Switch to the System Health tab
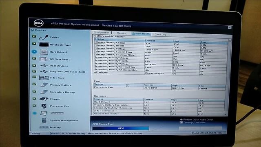The width and height of the screenshot is (261, 147). (141, 33)
